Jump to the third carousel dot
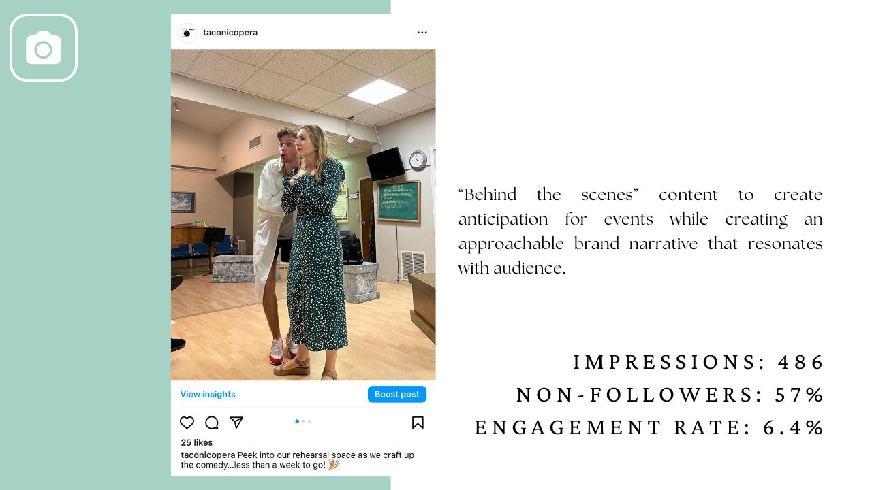Image resolution: width=872 pixels, height=490 pixels. [x=309, y=421]
